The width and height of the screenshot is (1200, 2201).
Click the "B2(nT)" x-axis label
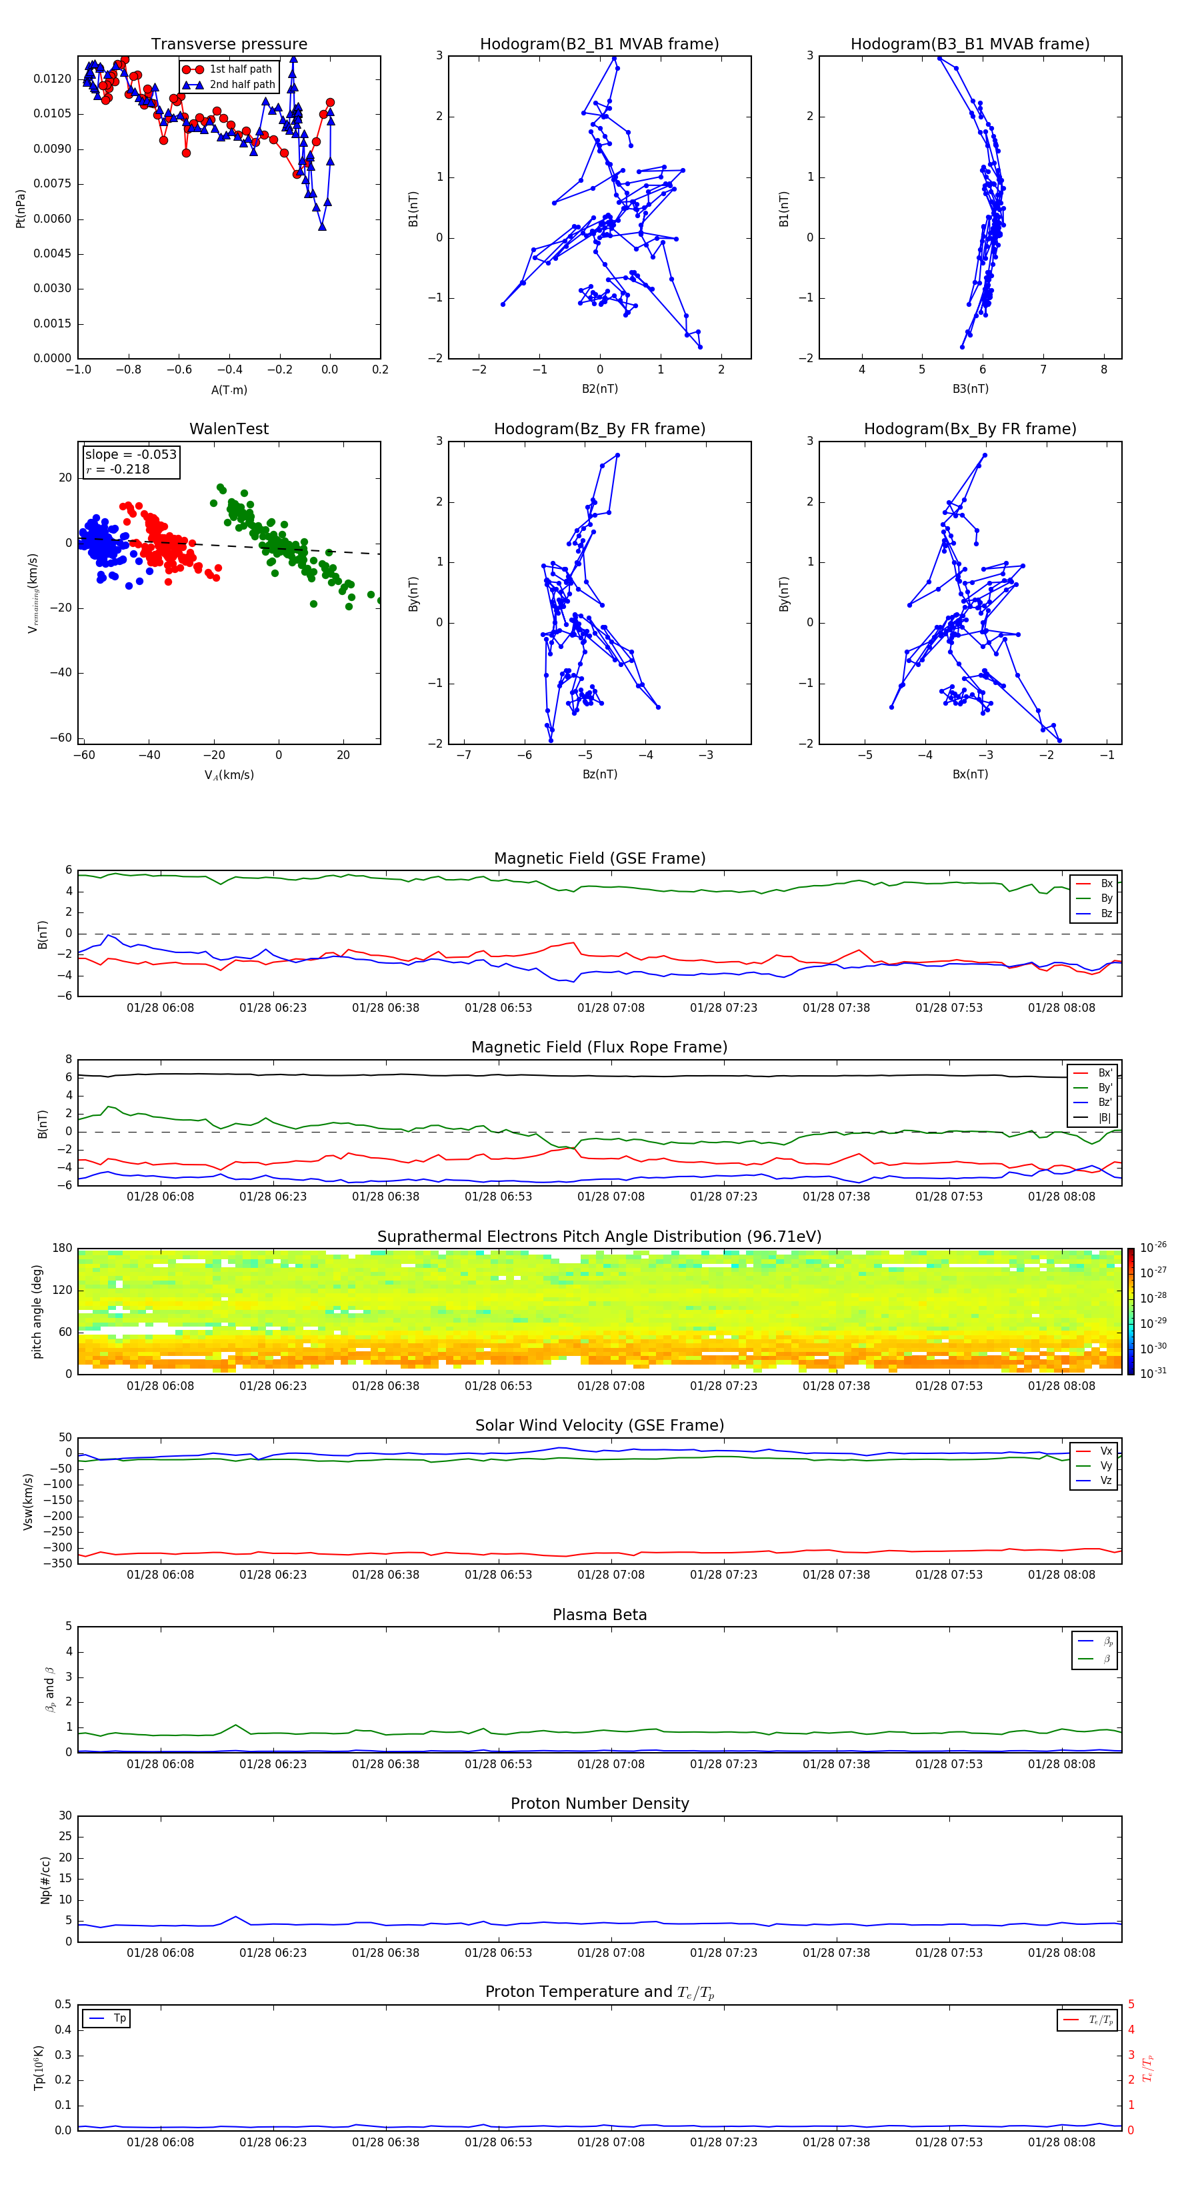click(x=599, y=389)
